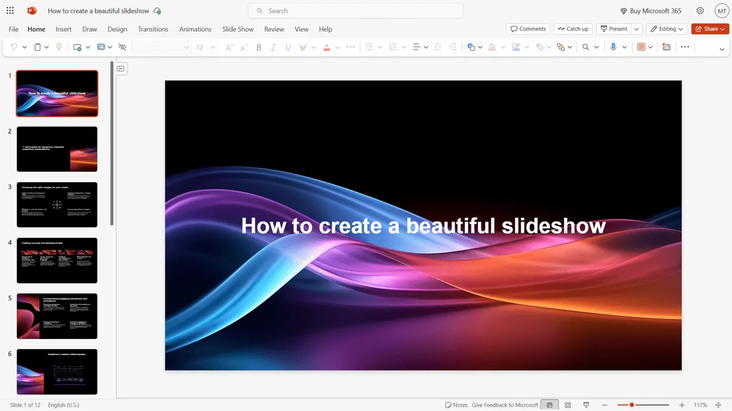Select the Format Painter tool
This screenshot has height=411, width=732.
(x=59, y=47)
